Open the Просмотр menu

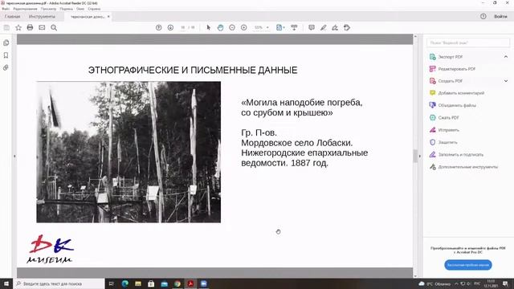(x=48, y=9)
